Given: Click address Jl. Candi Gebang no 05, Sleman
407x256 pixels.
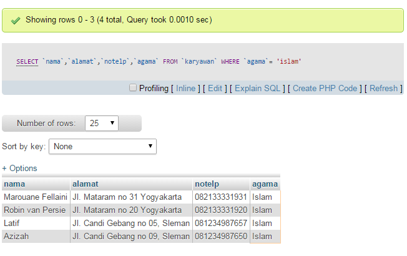Looking at the screenshot, I should click(x=131, y=224).
